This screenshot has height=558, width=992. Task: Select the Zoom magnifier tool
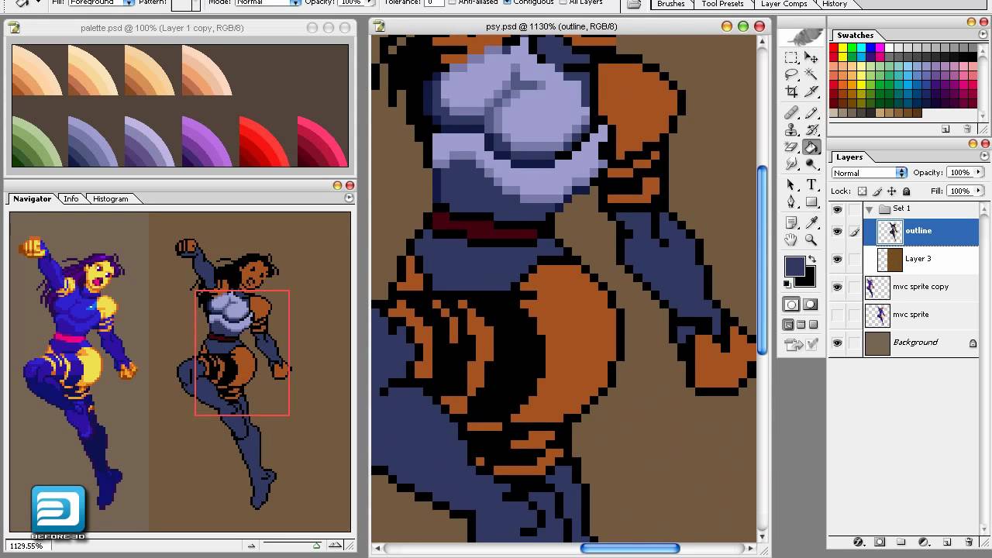(811, 240)
